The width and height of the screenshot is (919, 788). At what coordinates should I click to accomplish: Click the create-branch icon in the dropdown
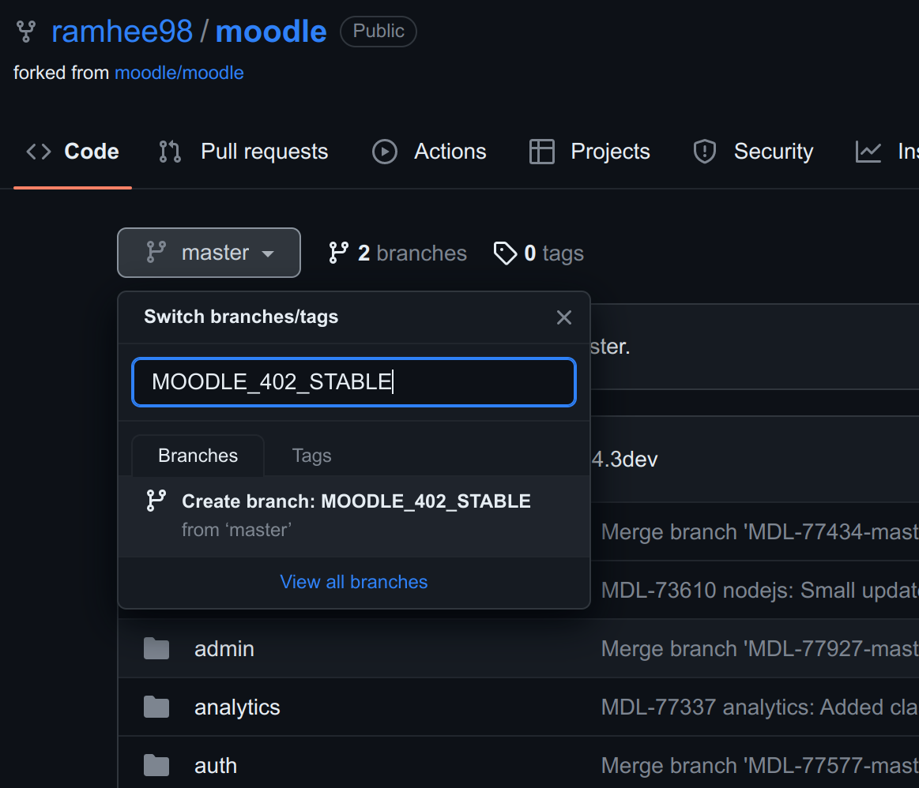(156, 500)
